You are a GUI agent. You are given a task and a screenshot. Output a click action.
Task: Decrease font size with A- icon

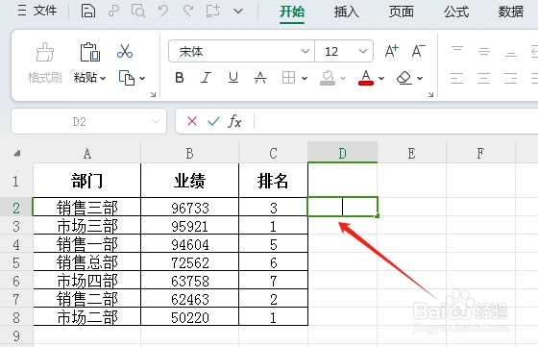(418, 51)
